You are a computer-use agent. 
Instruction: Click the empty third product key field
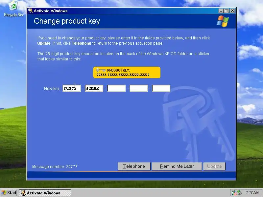[116, 88]
